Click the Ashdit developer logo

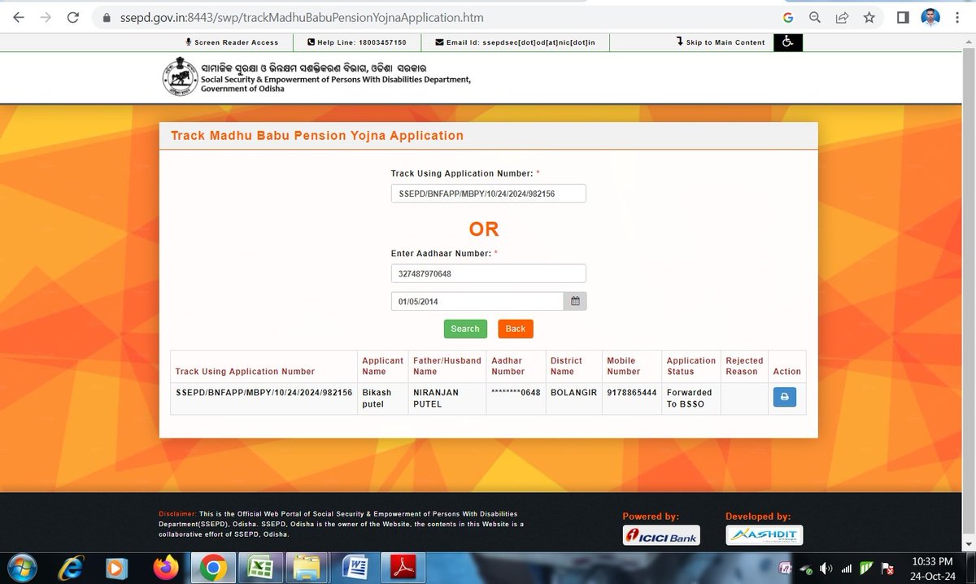pos(764,535)
